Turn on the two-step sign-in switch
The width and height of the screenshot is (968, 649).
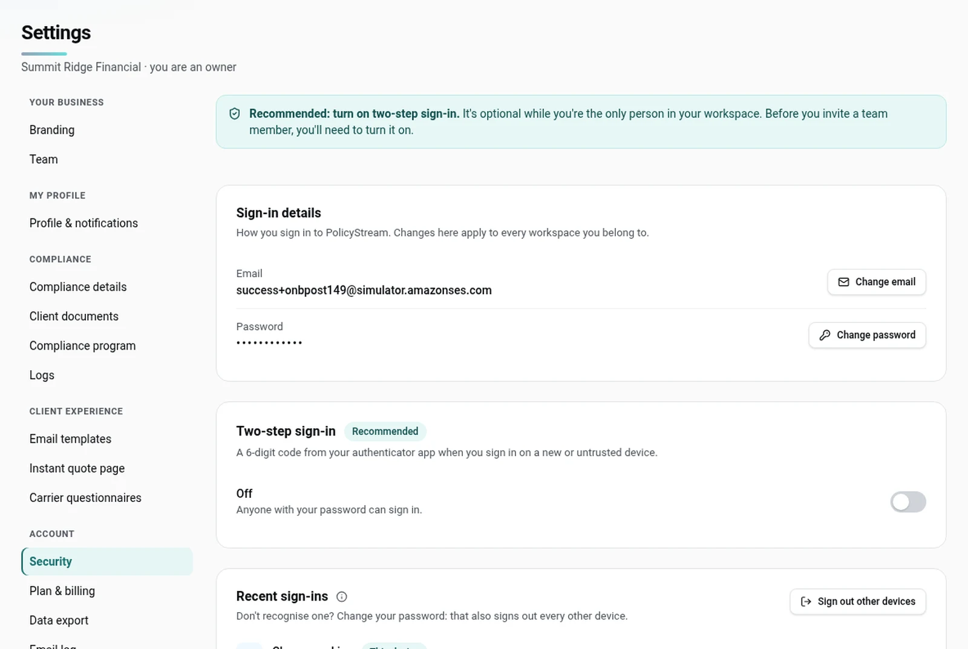coord(908,501)
